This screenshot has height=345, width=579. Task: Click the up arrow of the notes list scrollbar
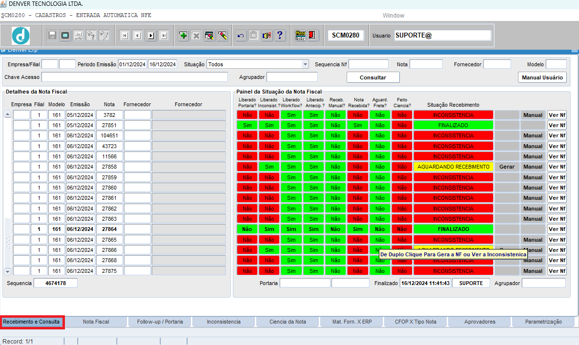(x=7, y=115)
